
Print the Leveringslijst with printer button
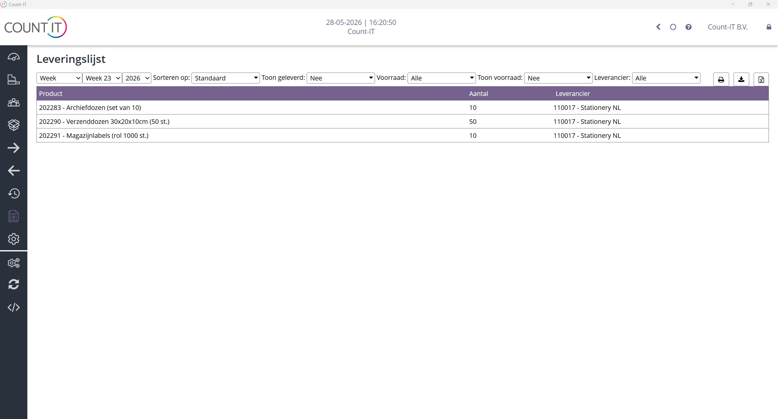[x=721, y=80]
